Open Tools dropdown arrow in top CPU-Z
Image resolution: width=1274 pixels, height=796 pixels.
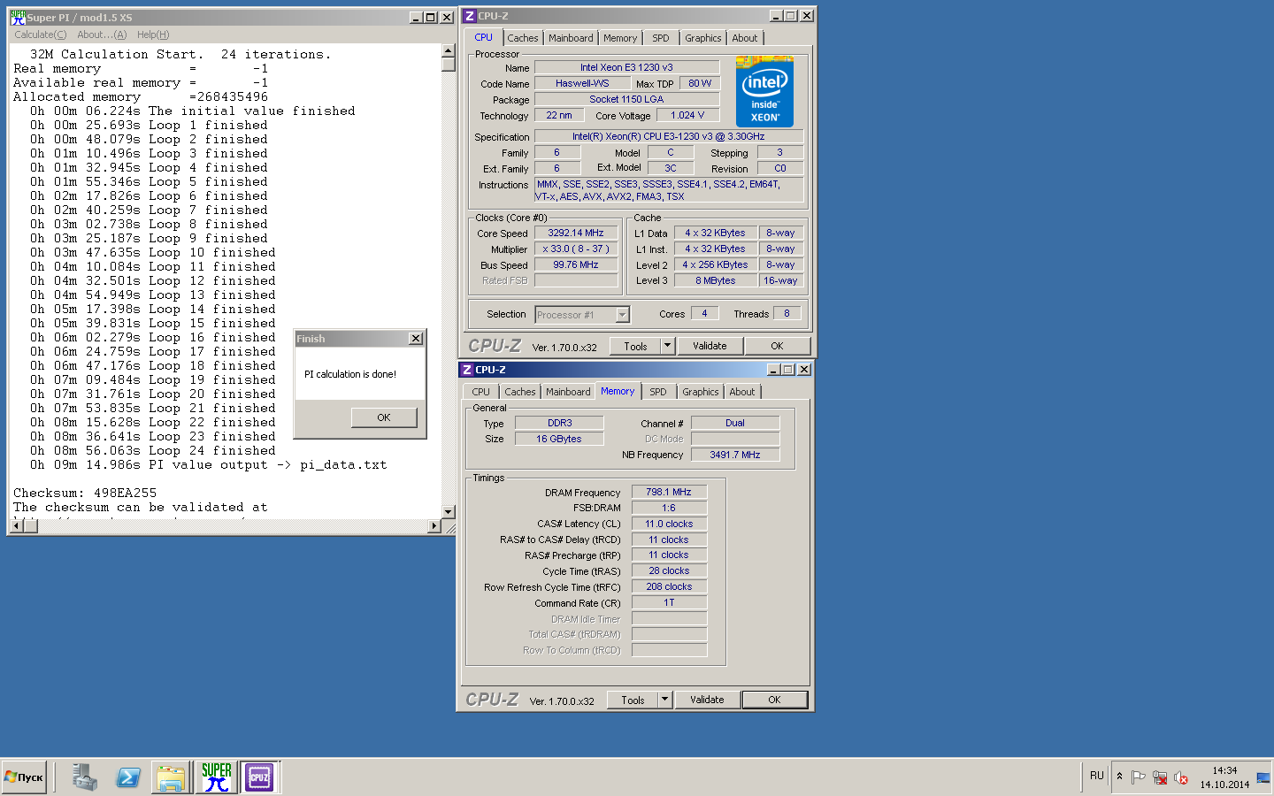pyautogui.click(x=668, y=346)
